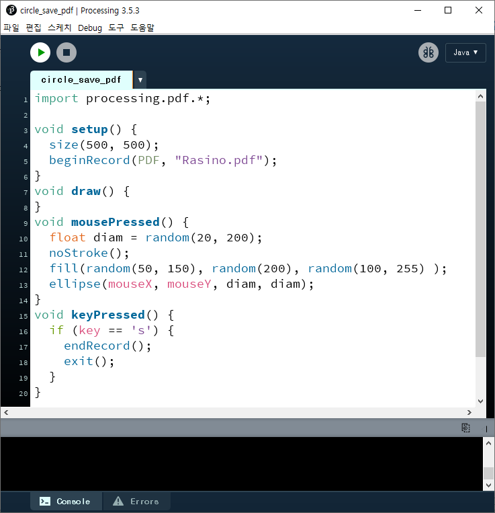
Task: Click the setup function name
Action: [89, 130]
